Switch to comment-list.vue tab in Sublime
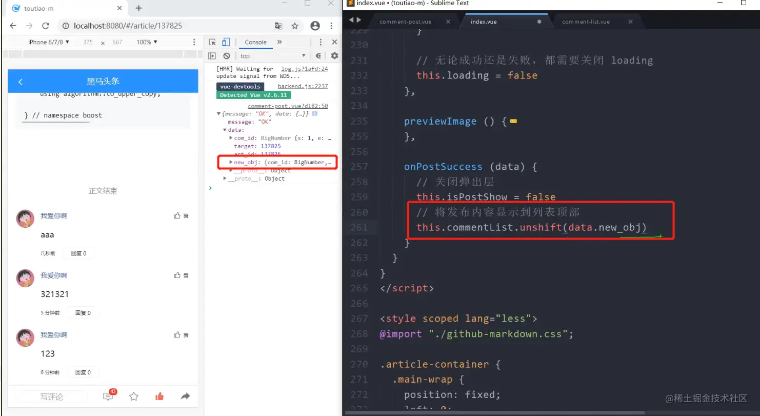760x416 pixels. [x=586, y=22]
